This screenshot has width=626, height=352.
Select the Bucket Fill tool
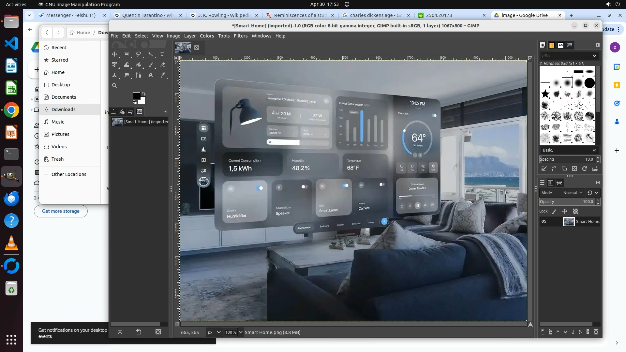pos(139,65)
